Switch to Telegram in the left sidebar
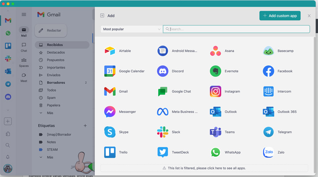 (8, 84)
